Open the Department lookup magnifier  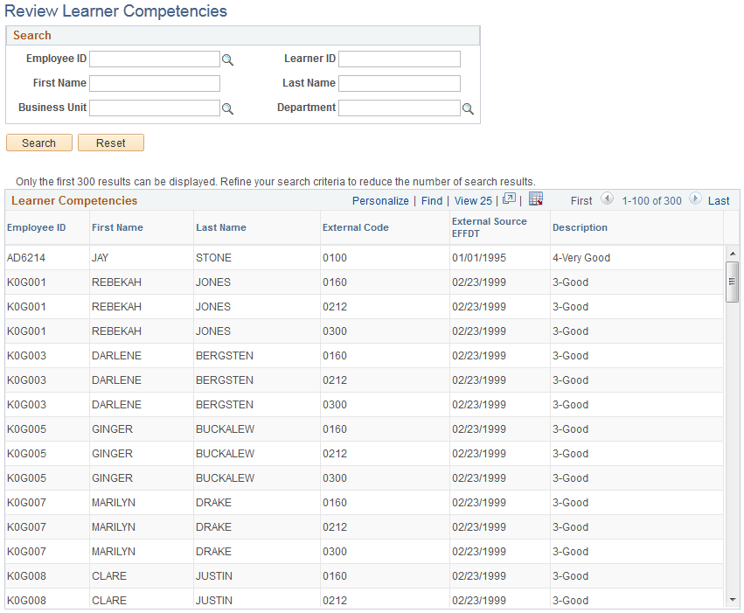click(468, 109)
